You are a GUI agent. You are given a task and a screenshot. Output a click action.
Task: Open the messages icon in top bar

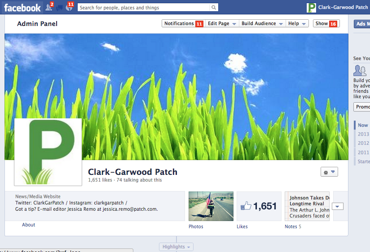[59, 8]
